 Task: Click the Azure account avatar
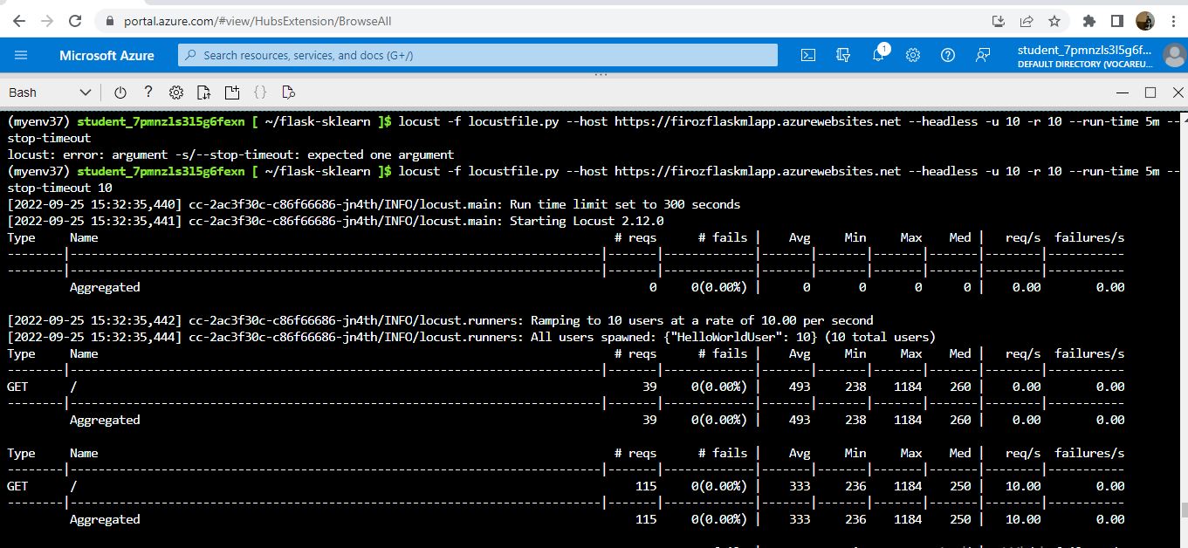coord(1174,55)
